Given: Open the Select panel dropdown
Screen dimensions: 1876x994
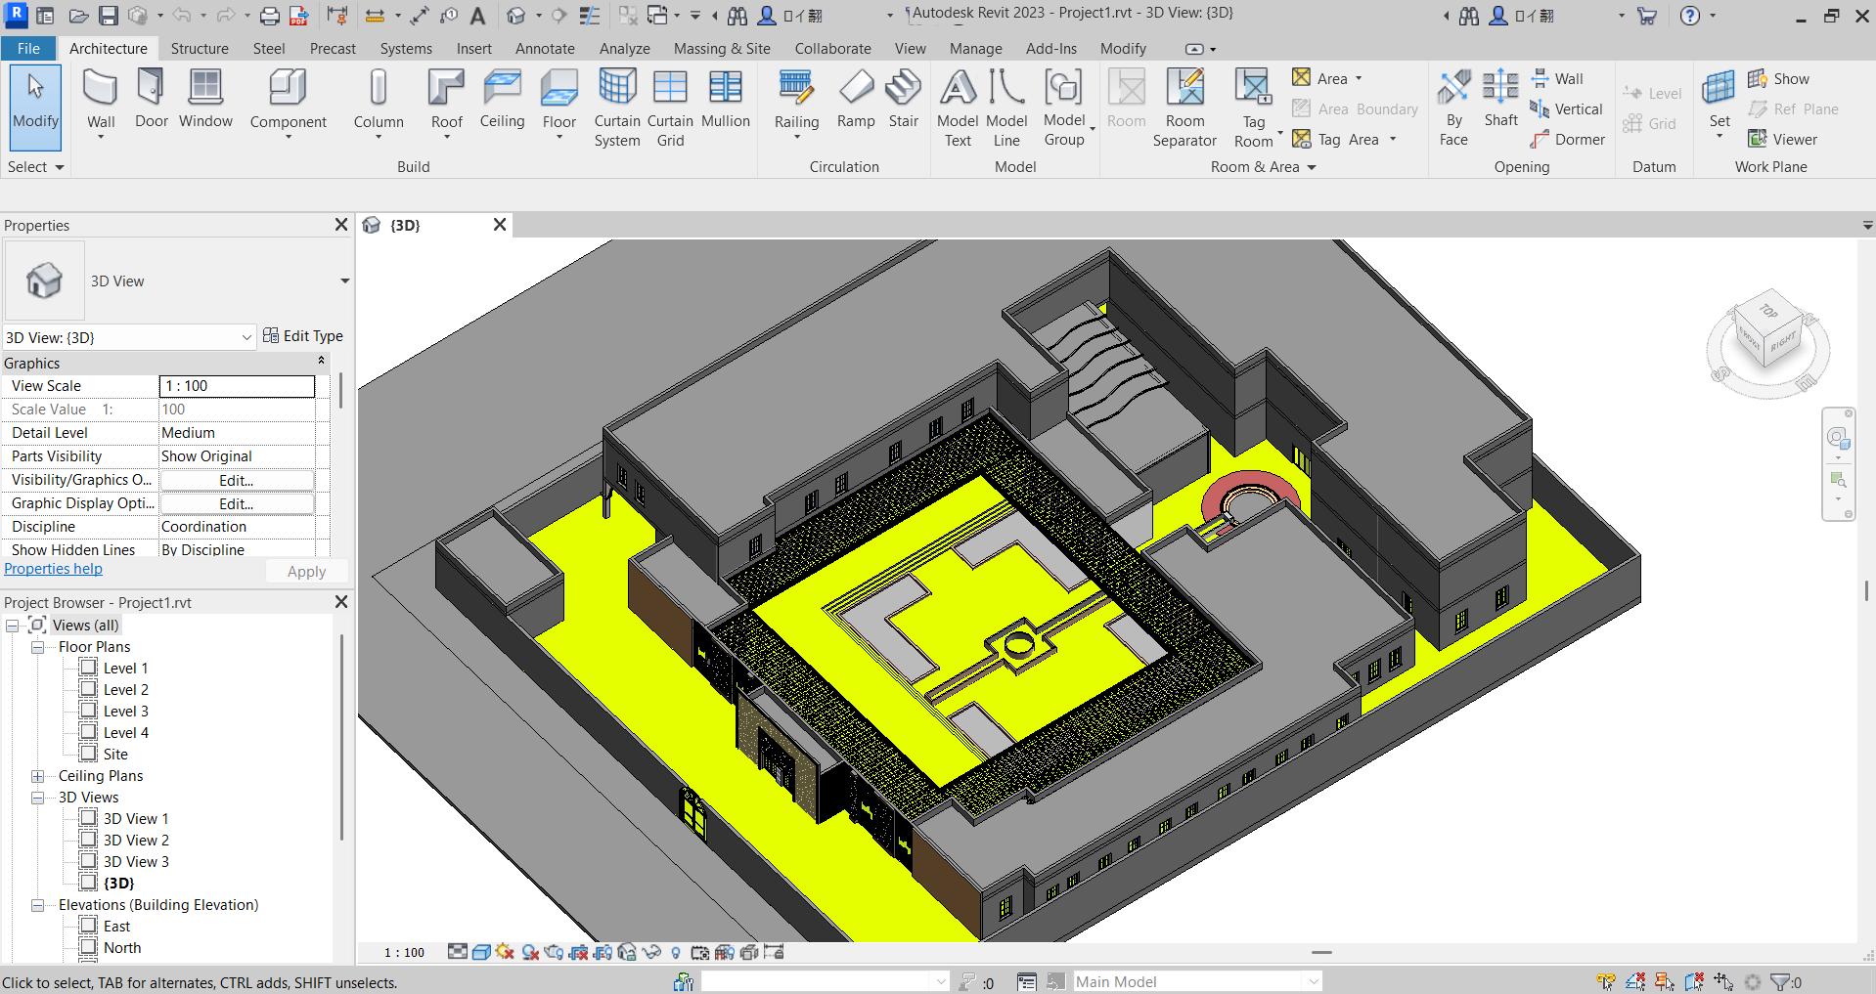Looking at the screenshot, I should (x=36, y=167).
